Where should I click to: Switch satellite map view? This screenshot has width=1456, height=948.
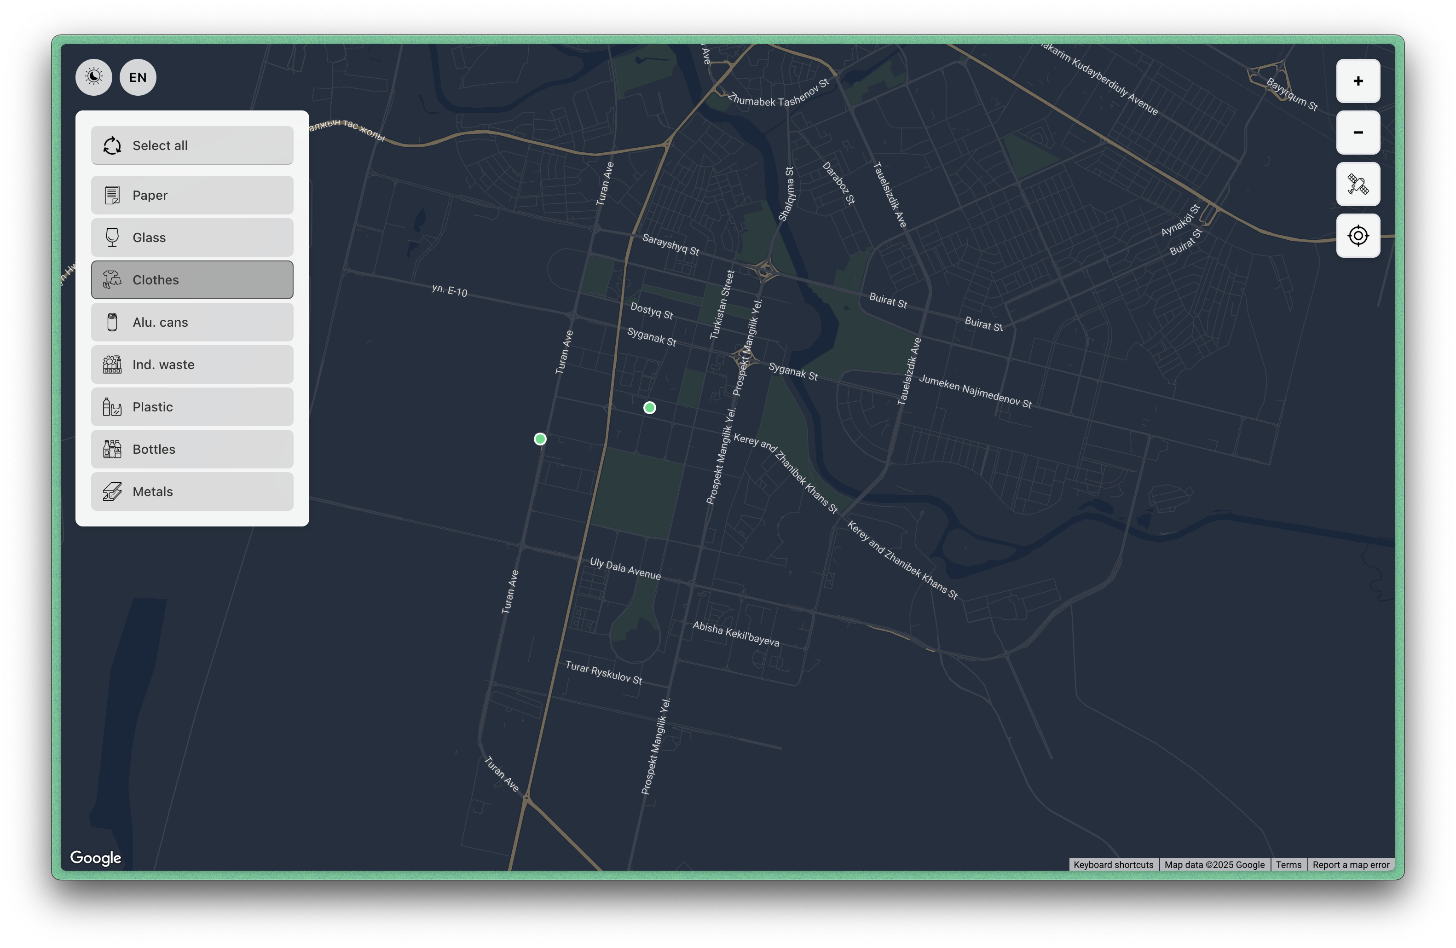[x=1358, y=184]
